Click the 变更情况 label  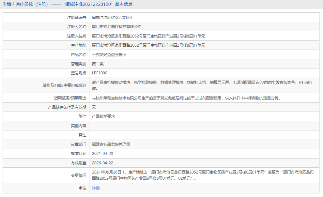pyautogui.click(x=79, y=175)
